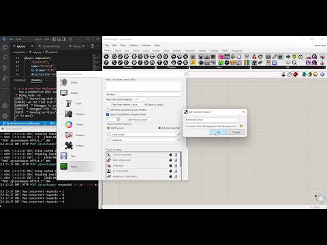The image size is (327, 245).
Task: Click the Curve Components lock icon
Action: [x=176, y=154]
